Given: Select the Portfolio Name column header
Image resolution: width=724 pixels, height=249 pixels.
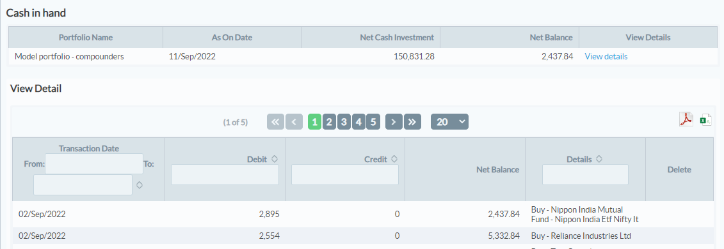Looking at the screenshot, I should click(x=86, y=37).
